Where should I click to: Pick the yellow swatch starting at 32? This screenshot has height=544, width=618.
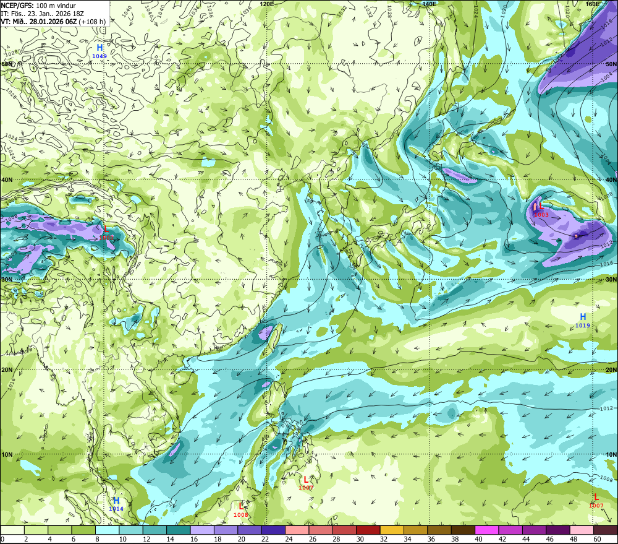tap(392, 530)
